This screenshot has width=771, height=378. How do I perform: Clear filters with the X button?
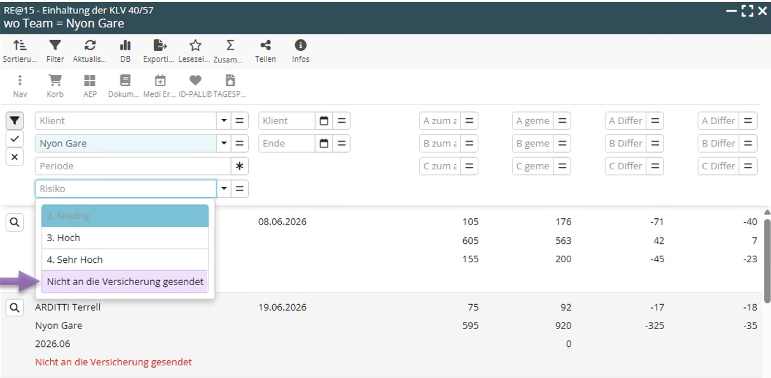(15, 157)
